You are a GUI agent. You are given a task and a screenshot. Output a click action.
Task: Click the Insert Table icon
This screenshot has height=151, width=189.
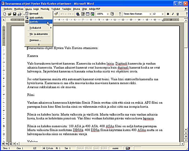[88, 14]
